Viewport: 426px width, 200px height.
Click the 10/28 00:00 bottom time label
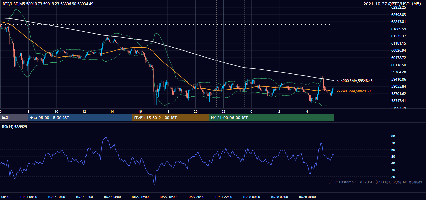tap(251, 197)
